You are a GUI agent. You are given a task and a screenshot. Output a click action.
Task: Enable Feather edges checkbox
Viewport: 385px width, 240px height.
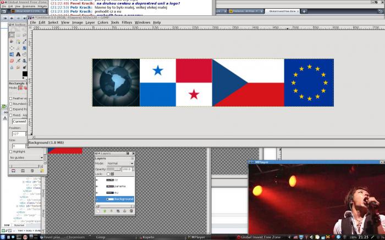pos(11,98)
